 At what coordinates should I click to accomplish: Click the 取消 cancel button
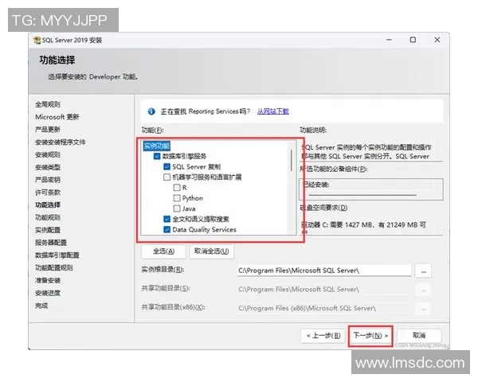(x=419, y=336)
